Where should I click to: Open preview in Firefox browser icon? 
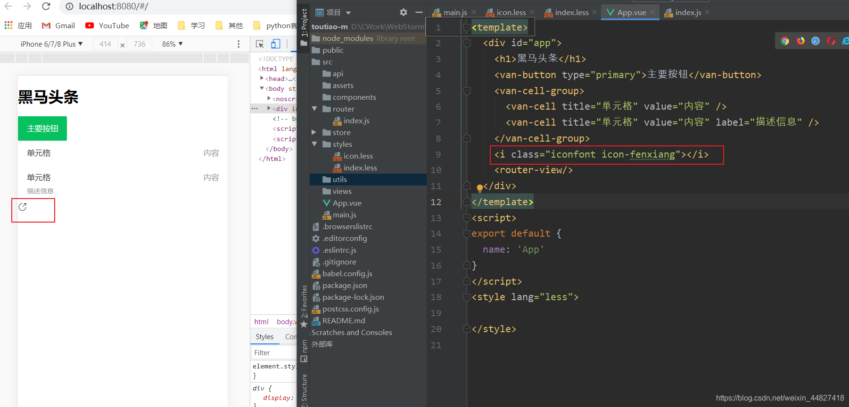(x=800, y=41)
